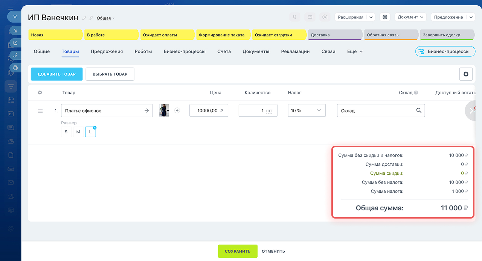Image resolution: width=482 pixels, height=261 pixels.
Task: Open the Налог 10 % dropdown
Action: (x=306, y=111)
